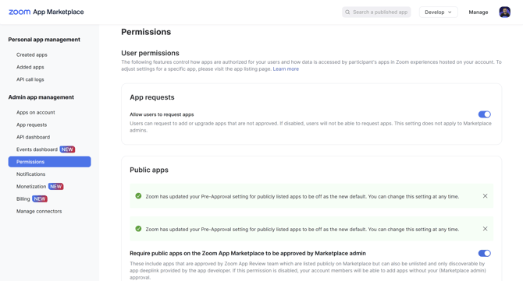
Task: Click the NEW badge beside Billing
Action: 40,198
